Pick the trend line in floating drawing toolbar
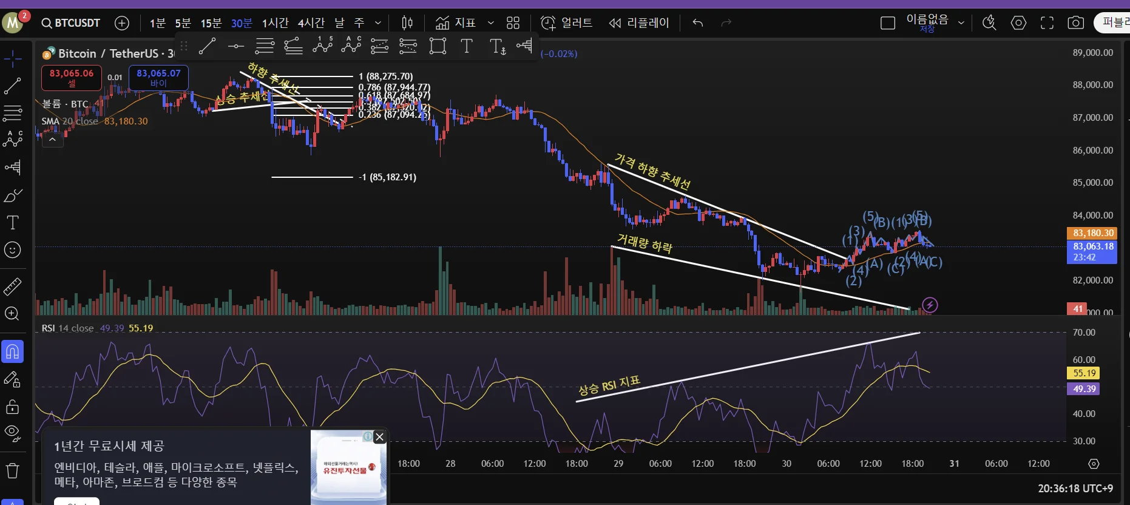 point(207,46)
